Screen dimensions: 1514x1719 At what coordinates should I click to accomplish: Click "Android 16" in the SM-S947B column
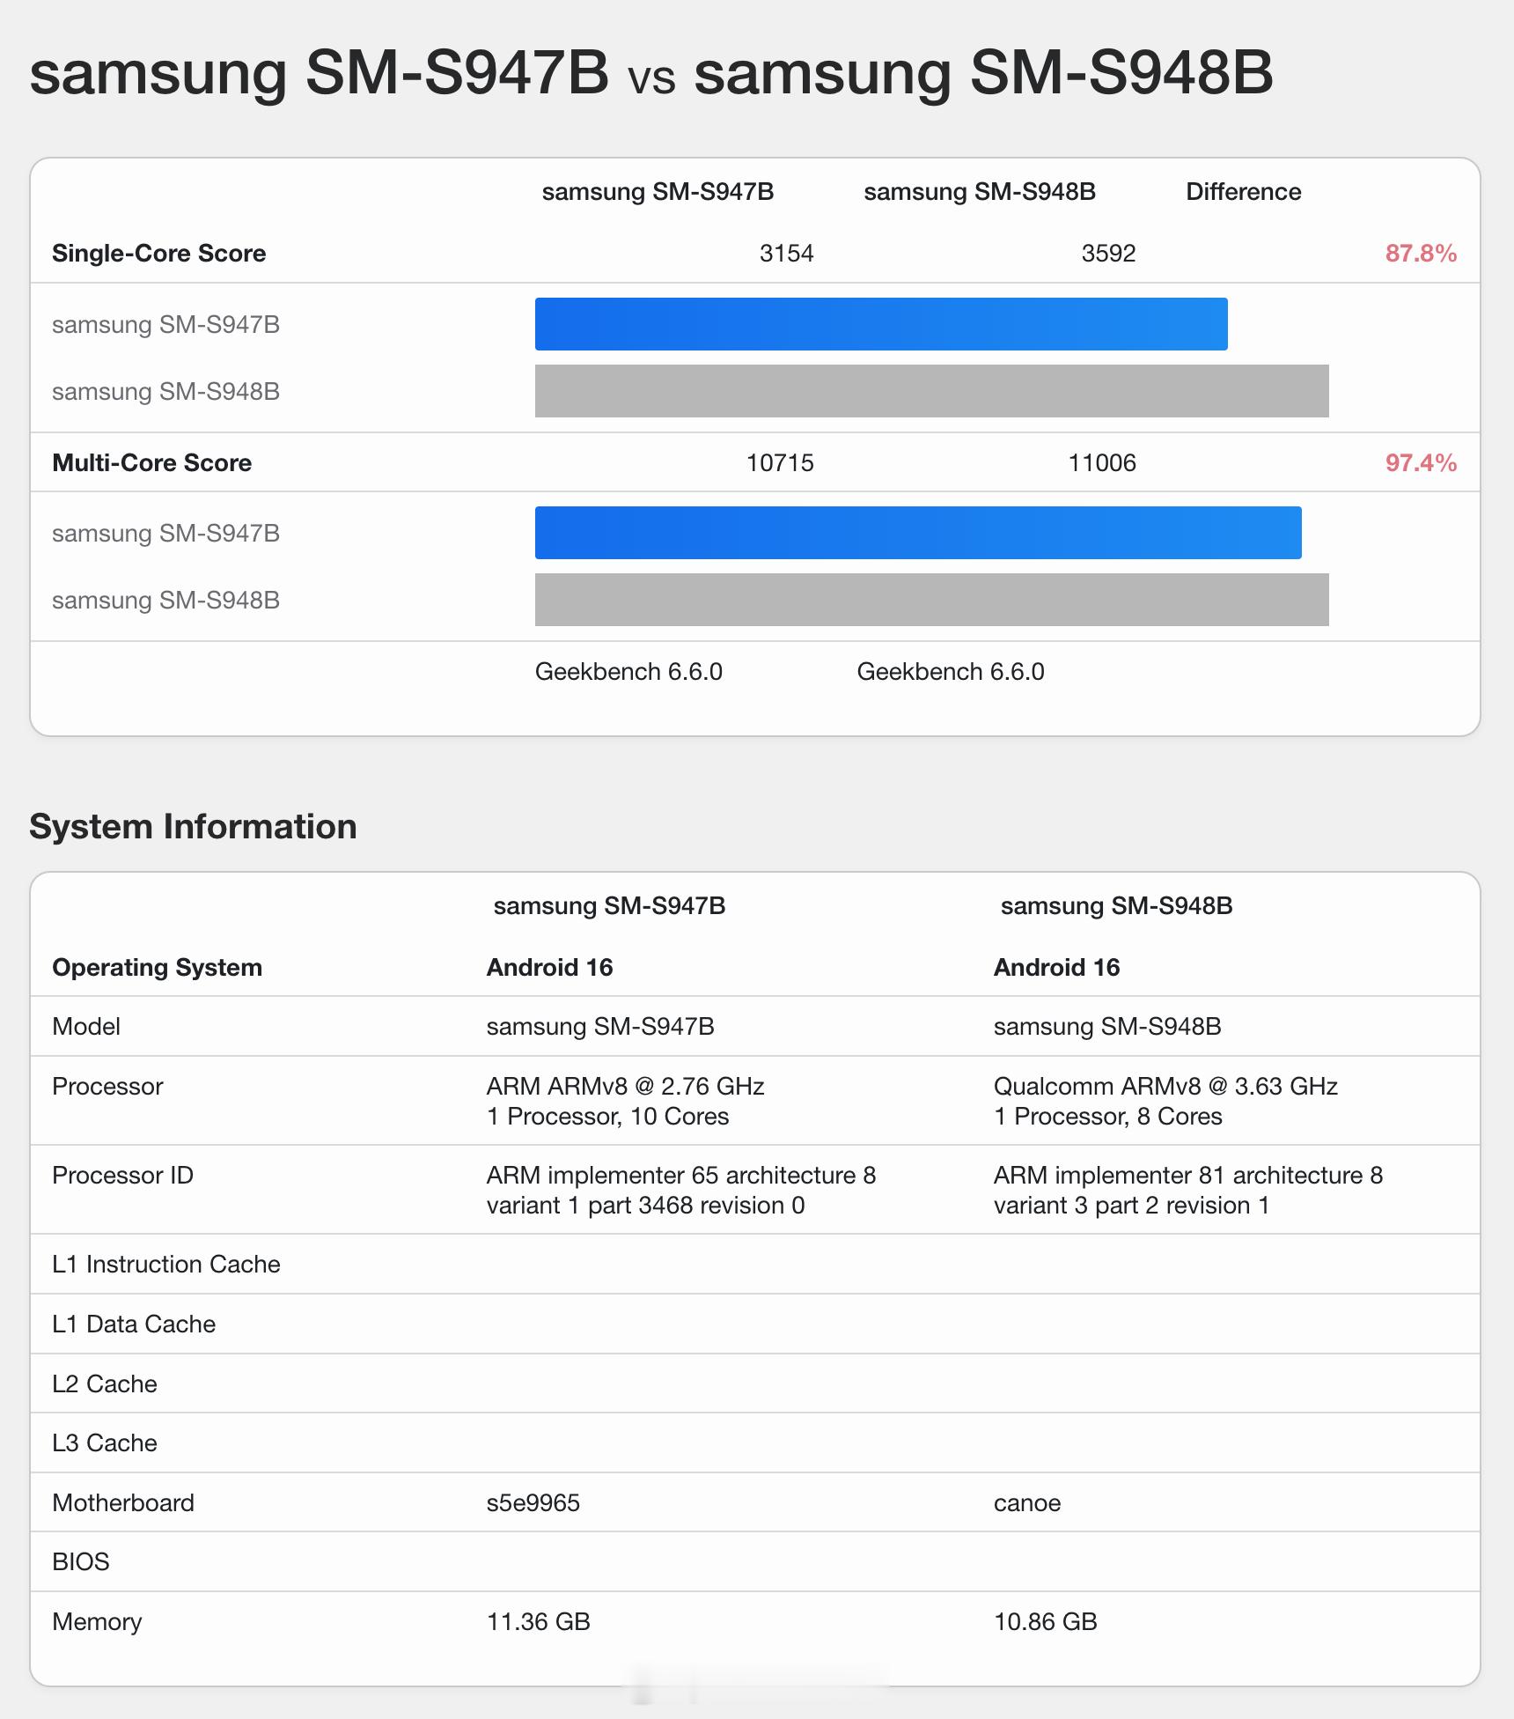click(549, 968)
